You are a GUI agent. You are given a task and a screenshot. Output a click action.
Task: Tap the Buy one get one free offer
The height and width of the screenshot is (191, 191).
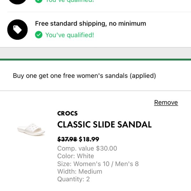click(84, 76)
